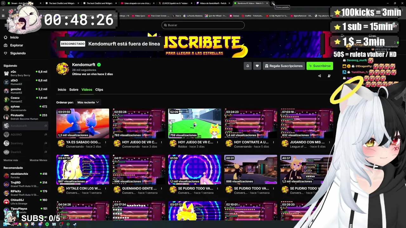Close the KICK Español en X browser tab
The image size is (406, 228).
tap(192, 3)
